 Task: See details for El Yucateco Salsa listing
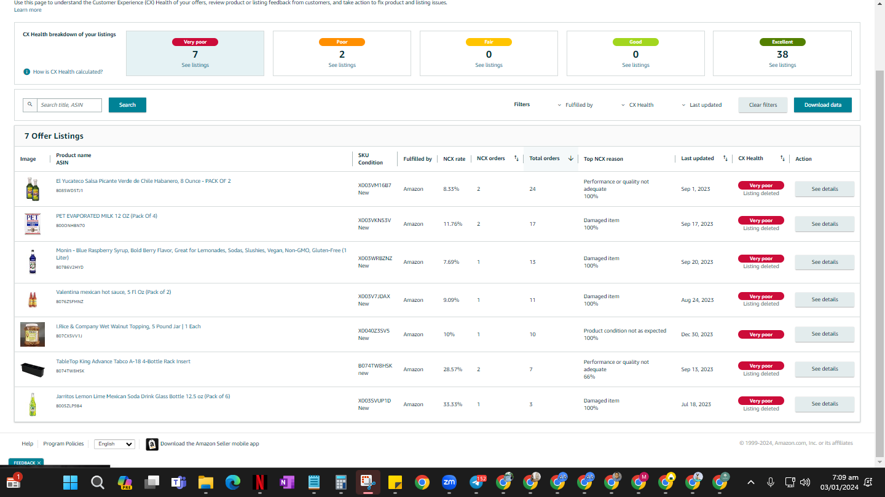[825, 189]
